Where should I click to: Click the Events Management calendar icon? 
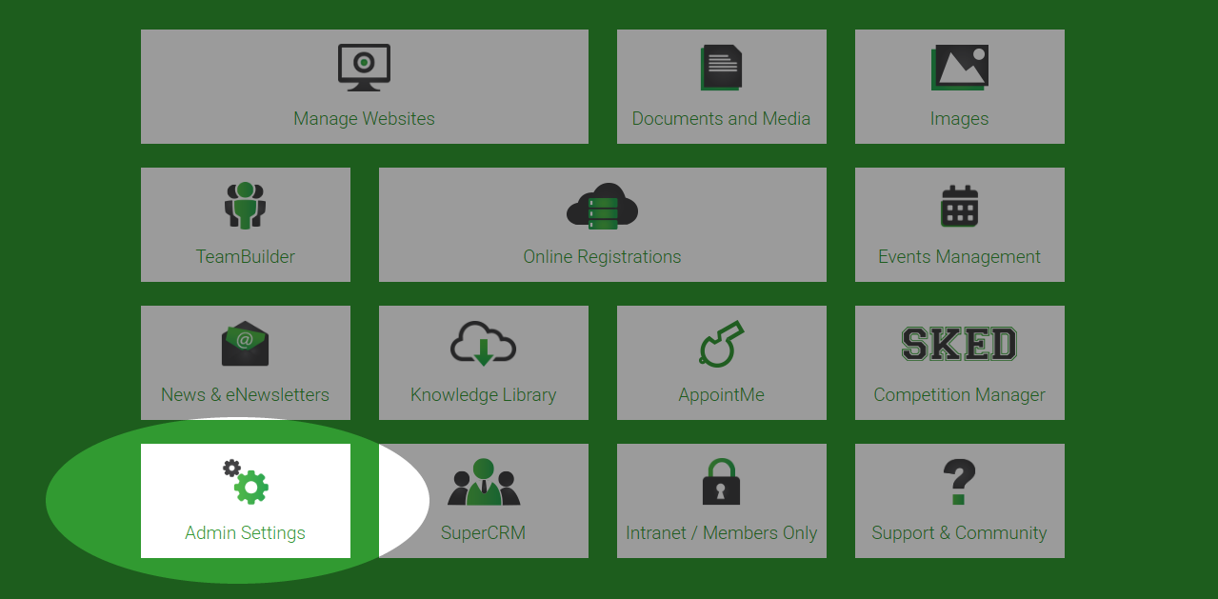[959, 206]
